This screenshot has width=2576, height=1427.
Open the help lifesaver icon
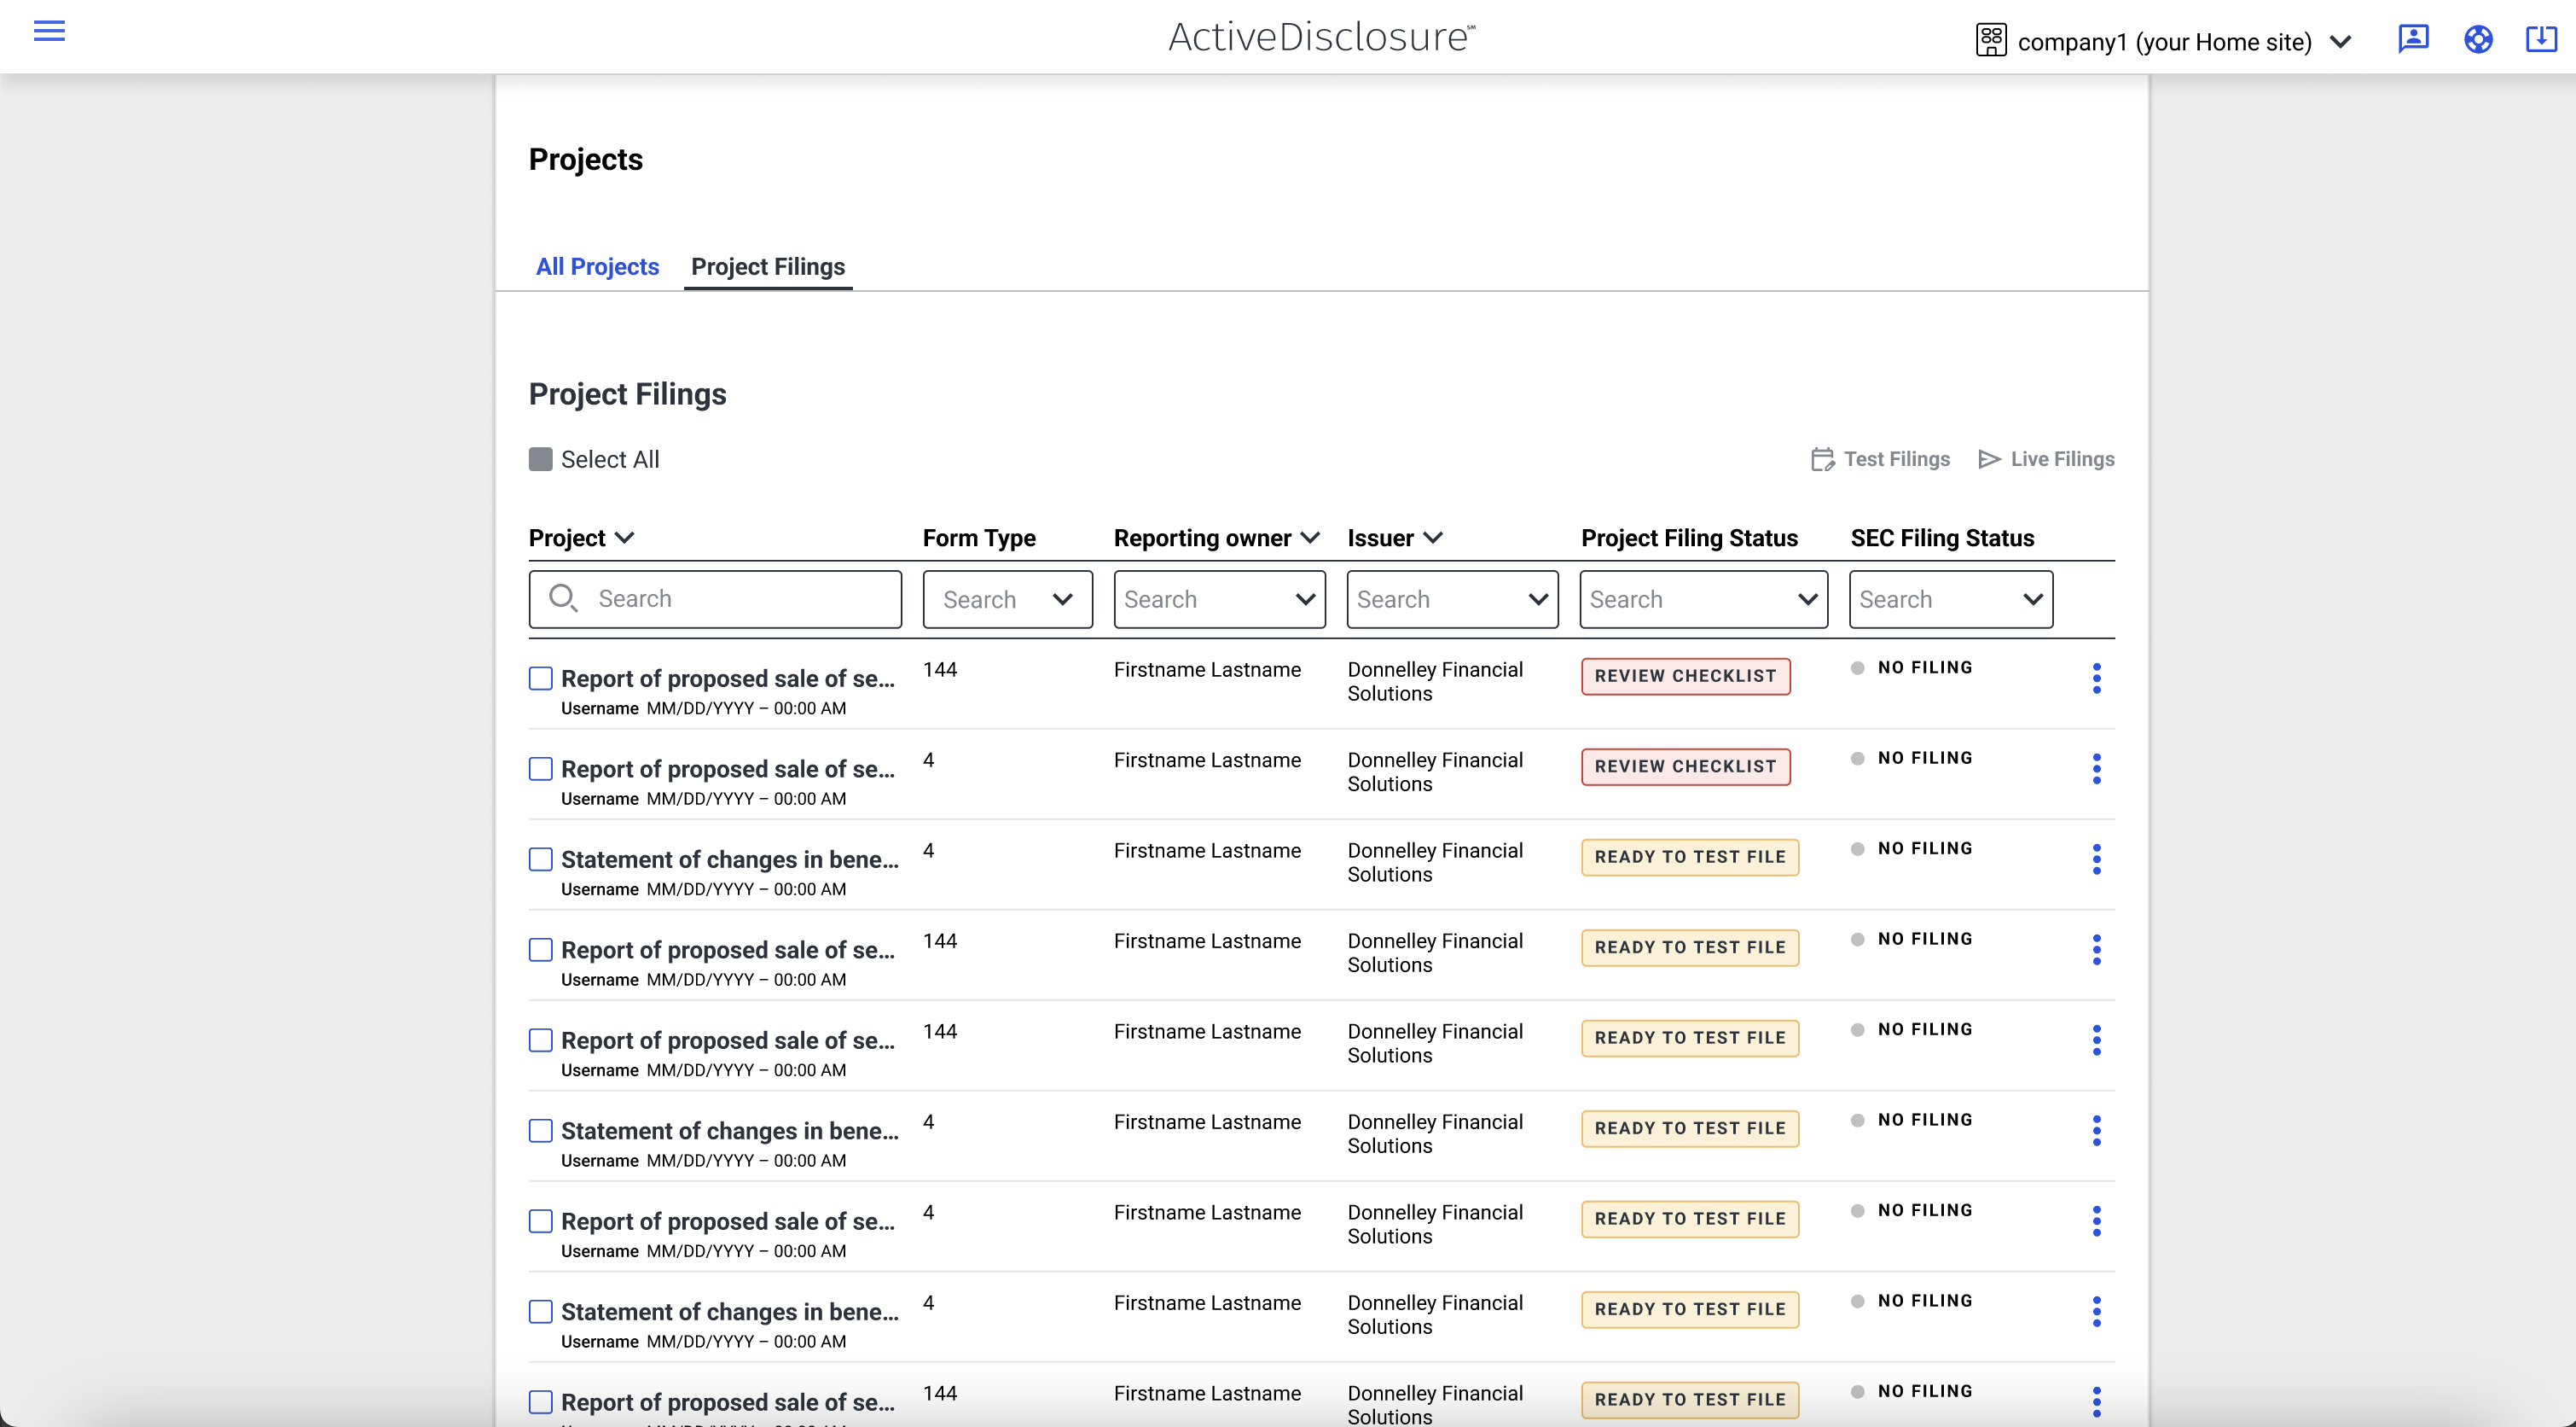(2478, 39)
